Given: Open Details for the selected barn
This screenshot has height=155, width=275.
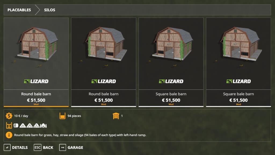Looking at the screenshot, I should click(x=20, y=147).
